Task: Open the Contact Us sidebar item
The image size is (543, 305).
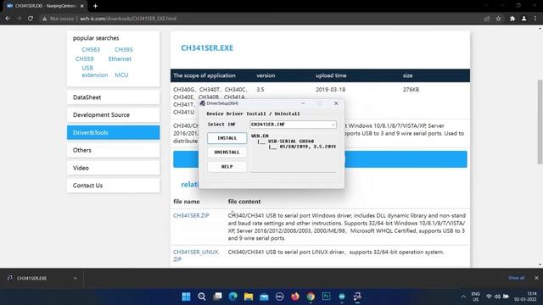Action: 113,186
